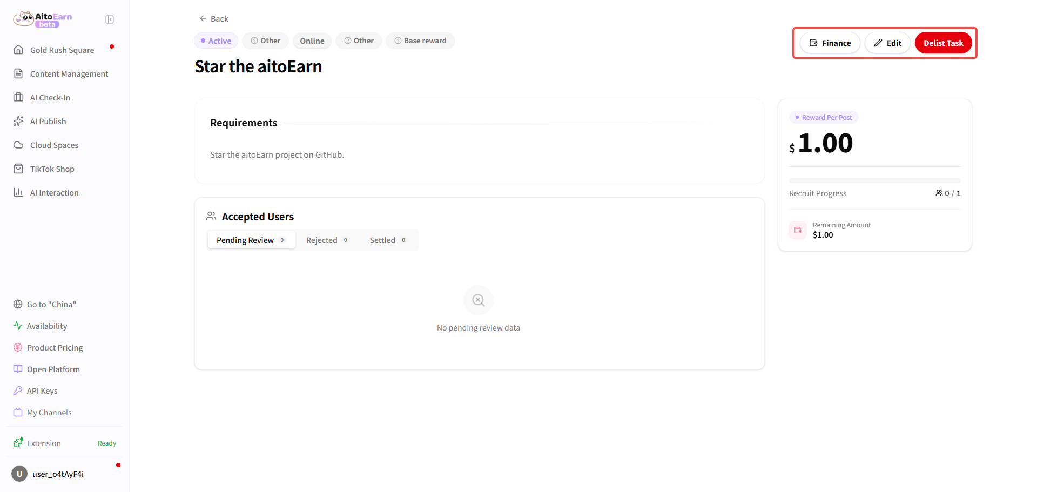This screenshot has height=492, width=1037.
Task: Click the AitoEarn beta logo
Action: (43, 19)
